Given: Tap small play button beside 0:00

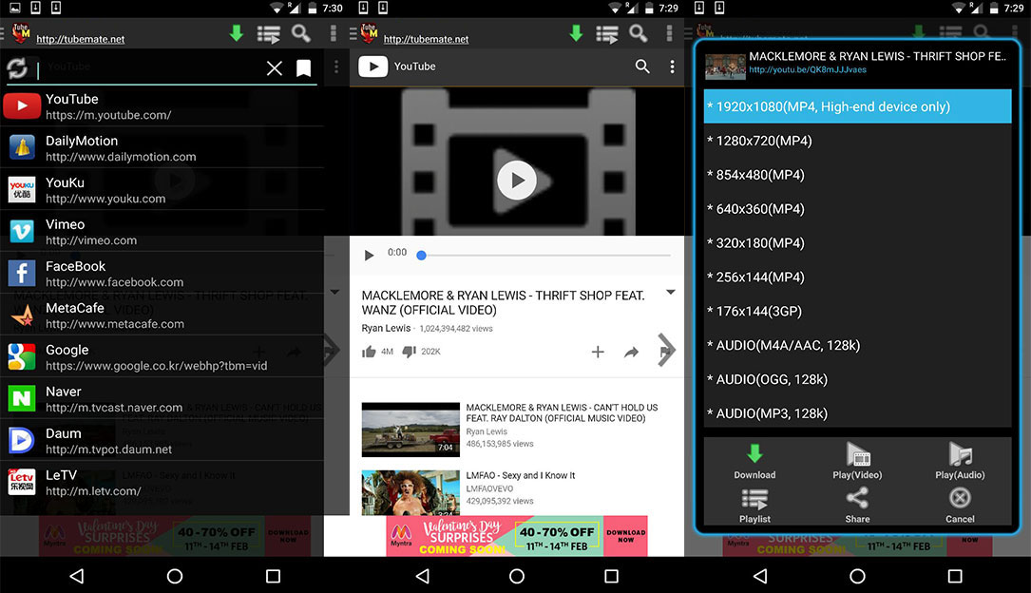Looking at the screenshot, I should click(369, 255).
